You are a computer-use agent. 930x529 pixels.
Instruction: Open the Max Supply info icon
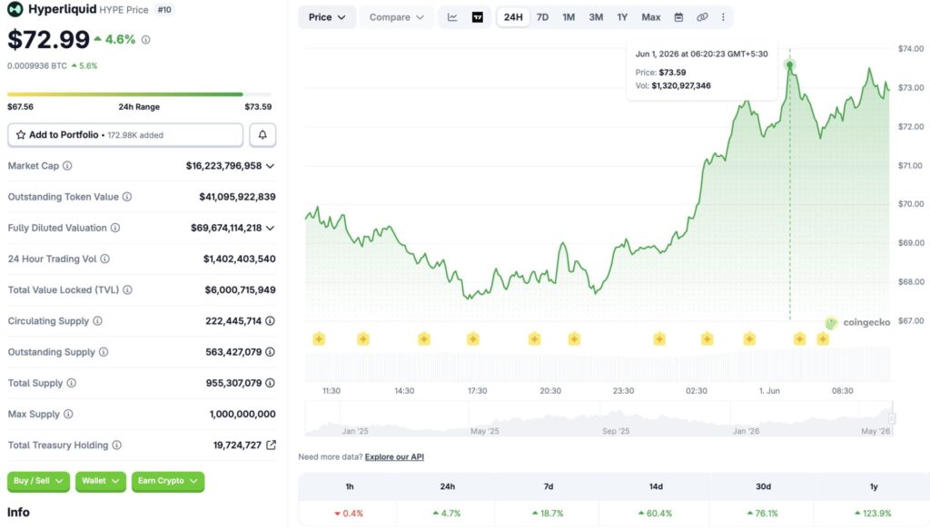68,414
